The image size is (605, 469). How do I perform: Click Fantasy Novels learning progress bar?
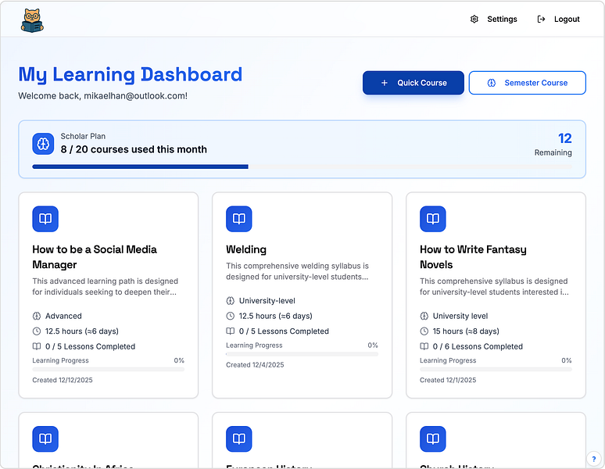[496, 369]
